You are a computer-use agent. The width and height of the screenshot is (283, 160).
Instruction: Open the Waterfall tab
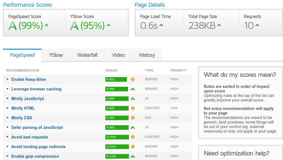coord(87,55)
